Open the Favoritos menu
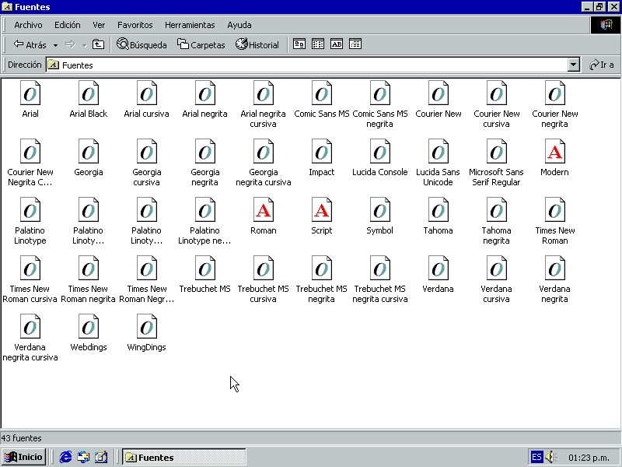 [x=135, y=25]
